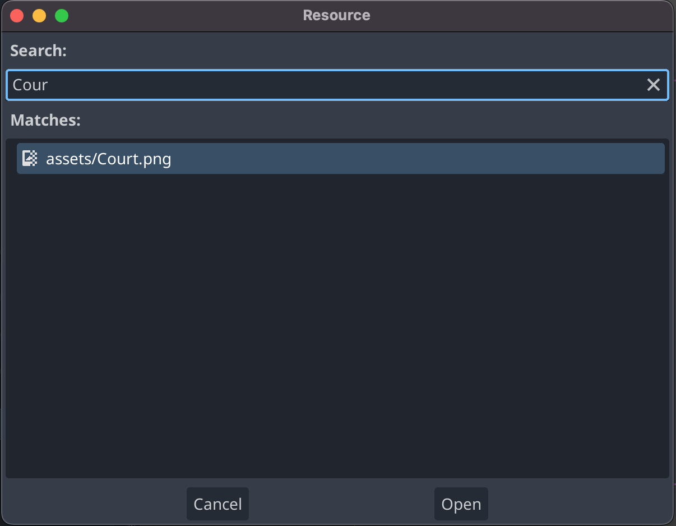Click the checkered texture thumbnail in Matches list
This screenshot has height=526, width=676.
29,158
